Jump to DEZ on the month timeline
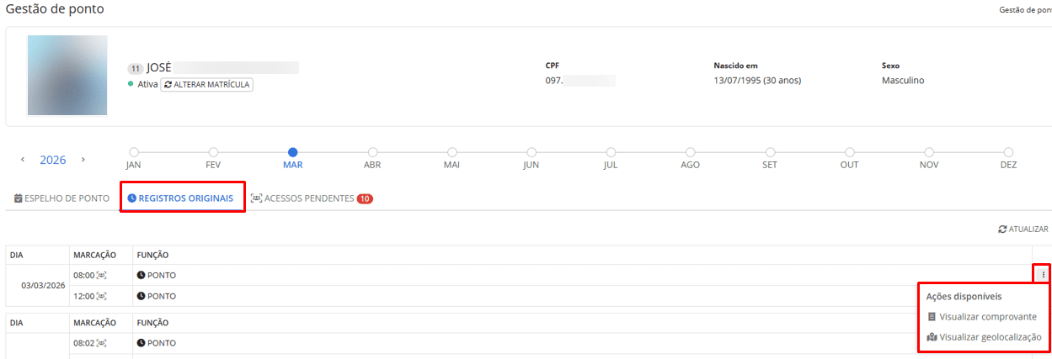 [x=1008, y=152]
